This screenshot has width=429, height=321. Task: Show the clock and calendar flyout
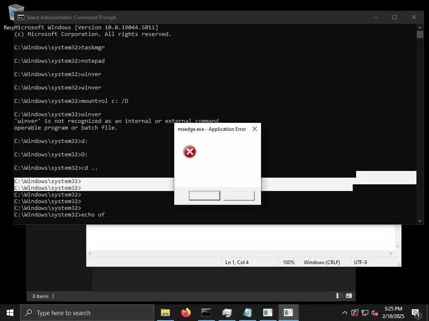tap(393, 313)
